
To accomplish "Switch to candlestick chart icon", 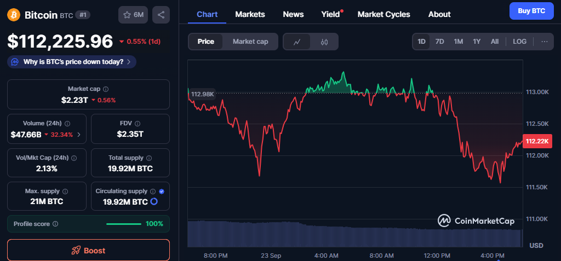I will [324, 42].
